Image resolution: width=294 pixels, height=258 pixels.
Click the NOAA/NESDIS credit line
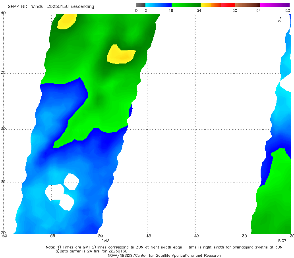pos(164,255)
